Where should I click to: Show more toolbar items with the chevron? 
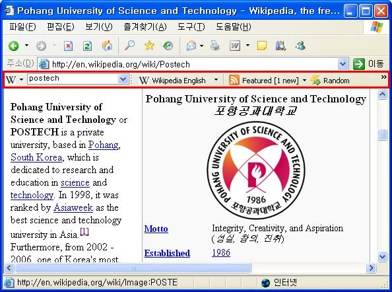383,77
